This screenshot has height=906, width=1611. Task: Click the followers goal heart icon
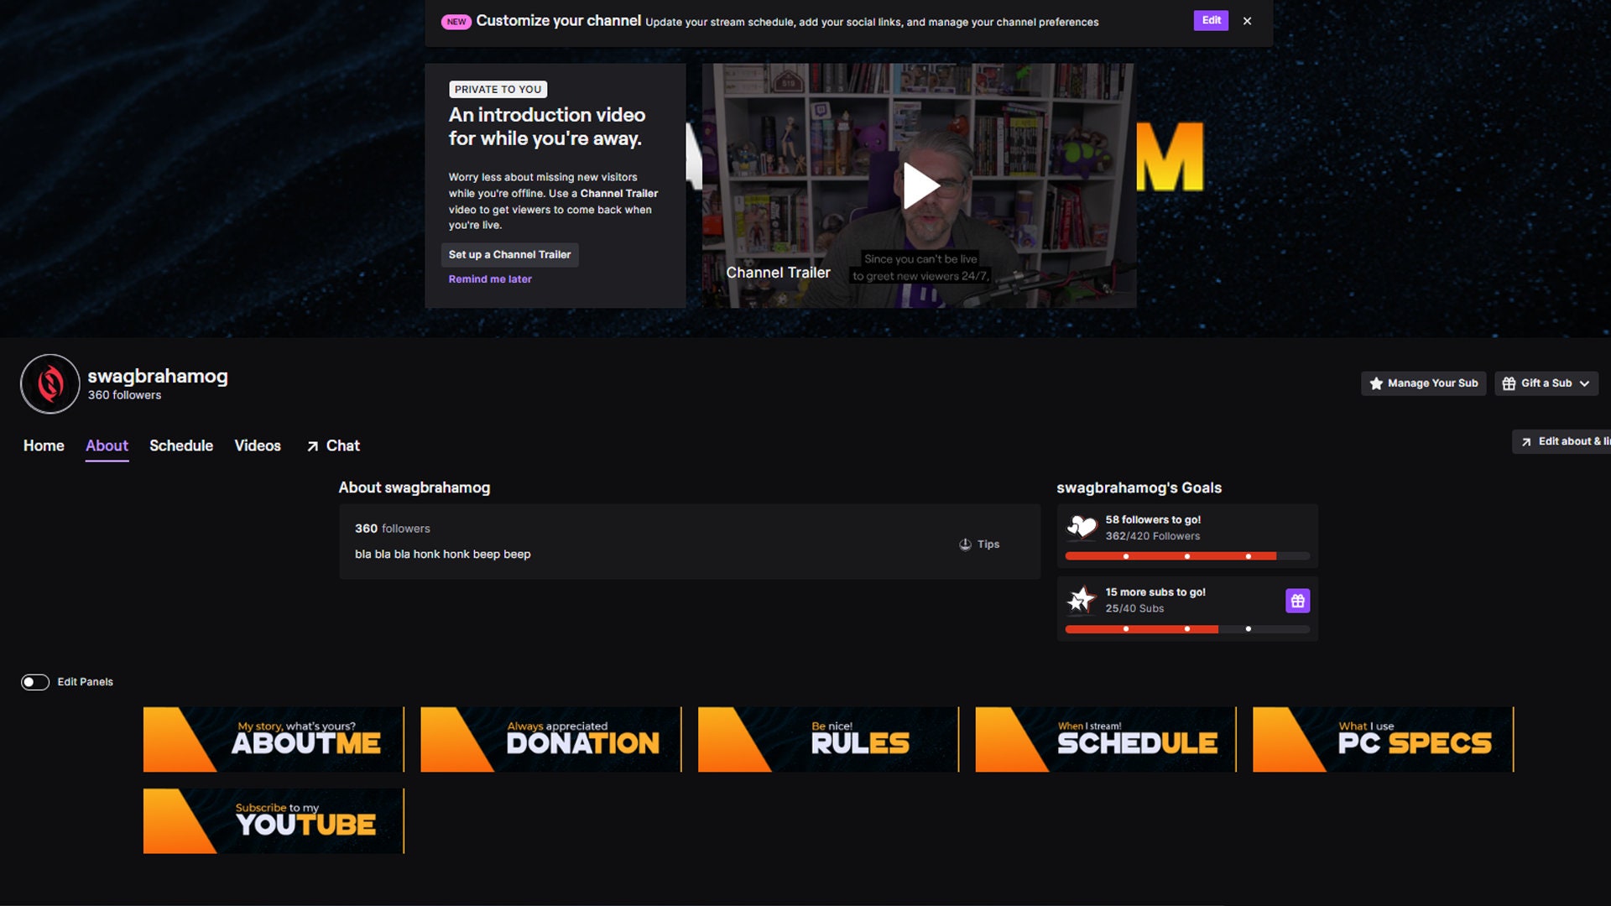click(x=1082, y=528)
